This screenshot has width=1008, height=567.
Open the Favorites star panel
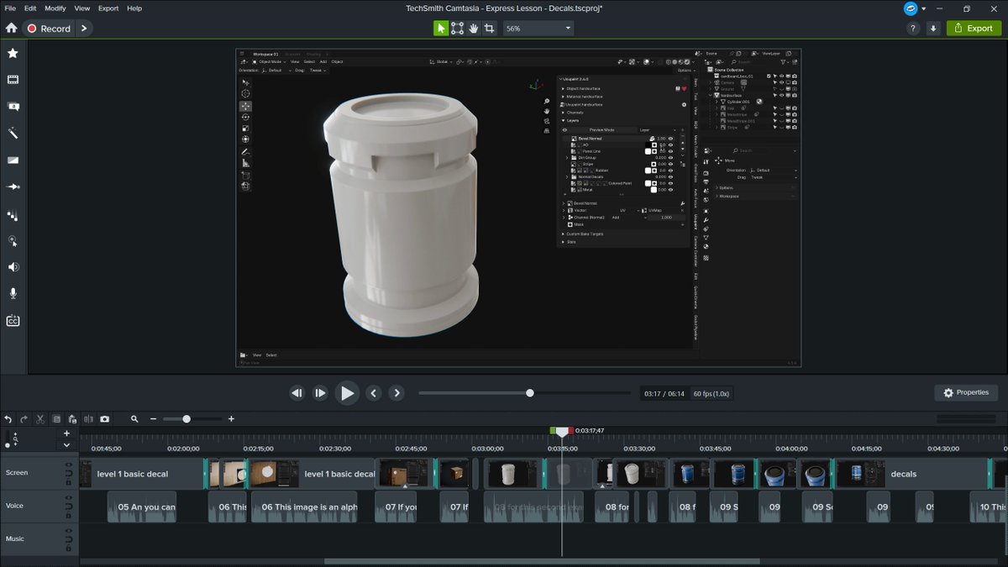(13, 53)
